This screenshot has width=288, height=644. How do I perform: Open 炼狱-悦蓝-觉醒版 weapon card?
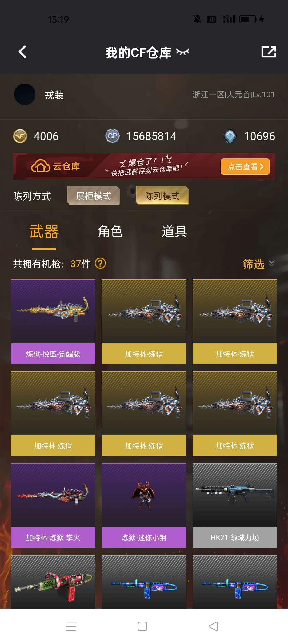click(53, 322)
